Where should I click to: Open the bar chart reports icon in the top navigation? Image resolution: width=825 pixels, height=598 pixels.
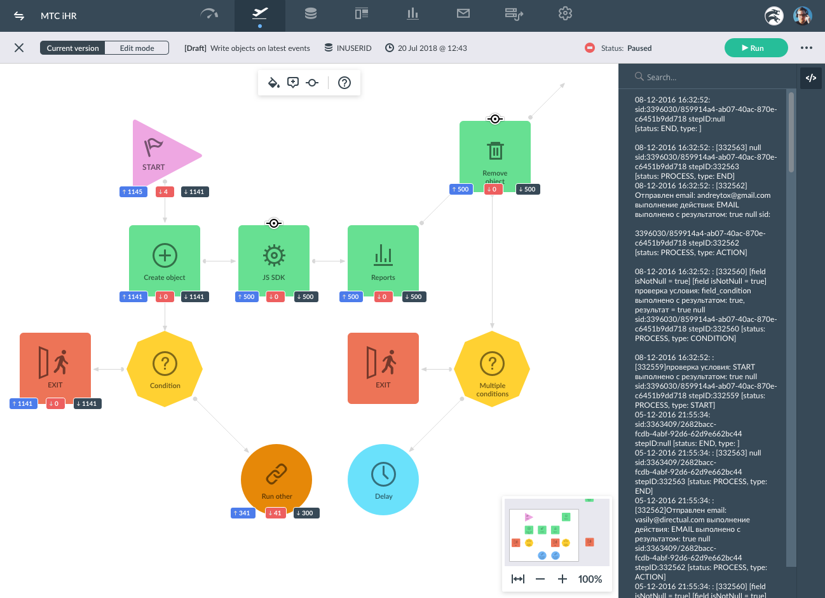click(x=412, y=13)
